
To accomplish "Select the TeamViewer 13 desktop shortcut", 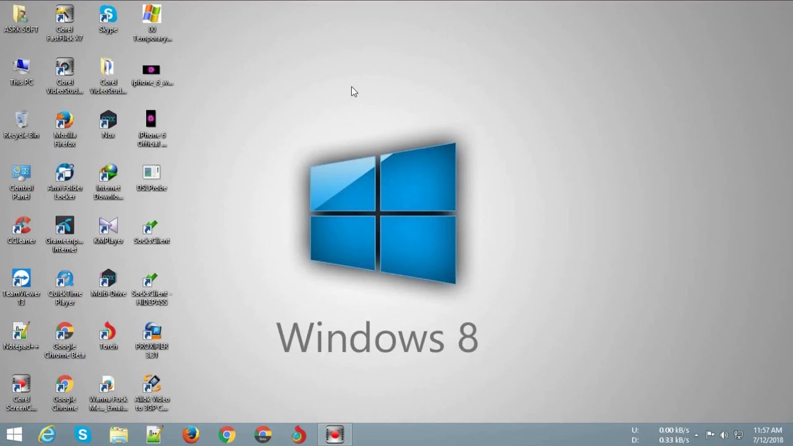I will [x=21, y=287].
